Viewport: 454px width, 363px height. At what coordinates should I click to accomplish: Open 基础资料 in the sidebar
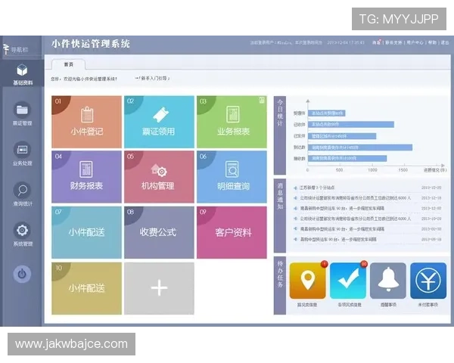click(x=22, y=74)
